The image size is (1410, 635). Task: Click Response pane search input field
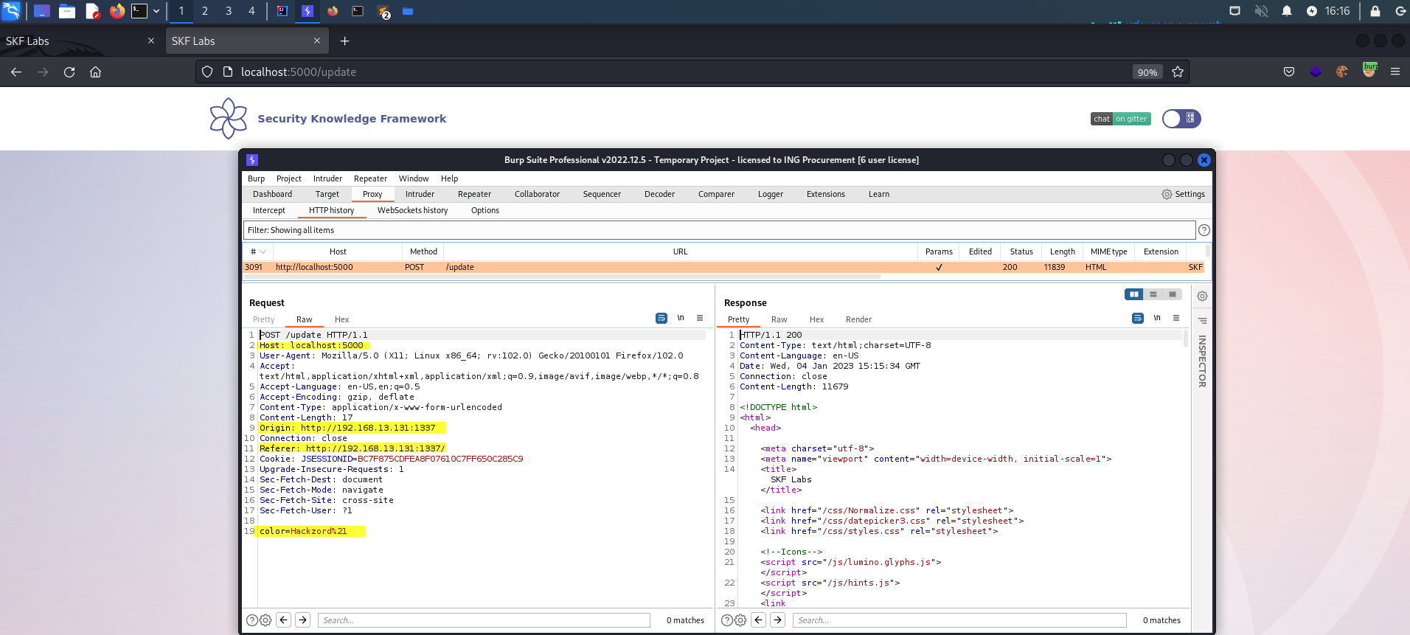coord(959,620)
